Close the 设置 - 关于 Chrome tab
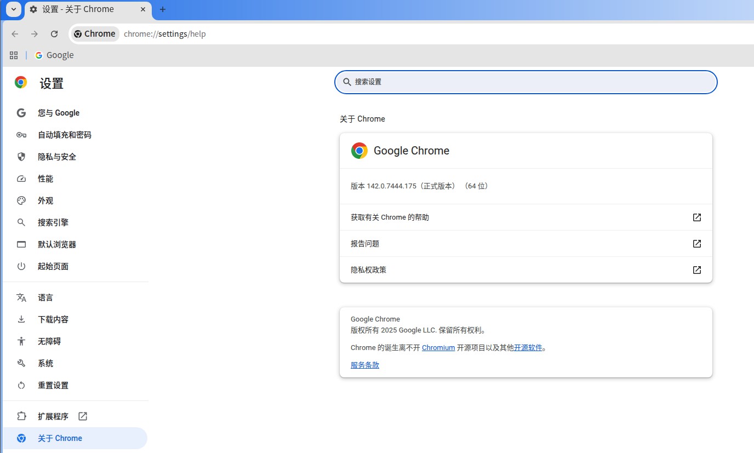Screen dimensions: 754x453 pos(143,9)
